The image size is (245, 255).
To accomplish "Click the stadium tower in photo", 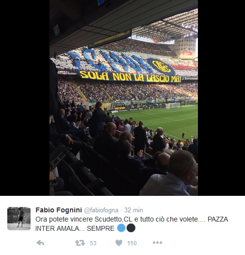I will (x=185, y=47).
